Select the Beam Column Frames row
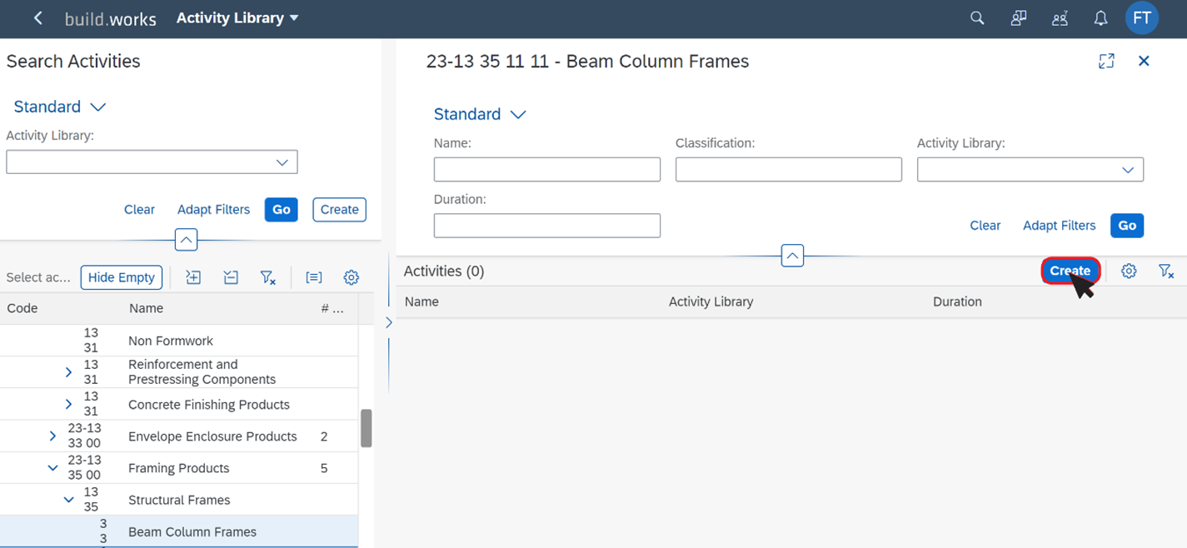 179,531
